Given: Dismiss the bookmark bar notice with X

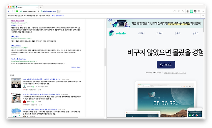Looking at the screenshot, I should [x=203, y=16].
